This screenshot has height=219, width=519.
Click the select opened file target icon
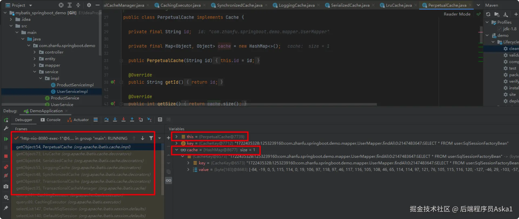pos(61,5)
